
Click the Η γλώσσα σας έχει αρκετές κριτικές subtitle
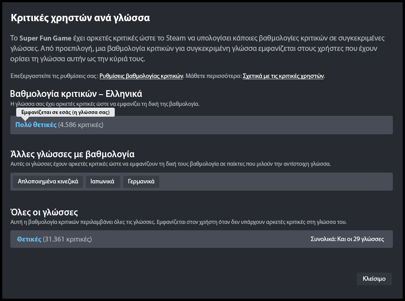tap(104, 104)
